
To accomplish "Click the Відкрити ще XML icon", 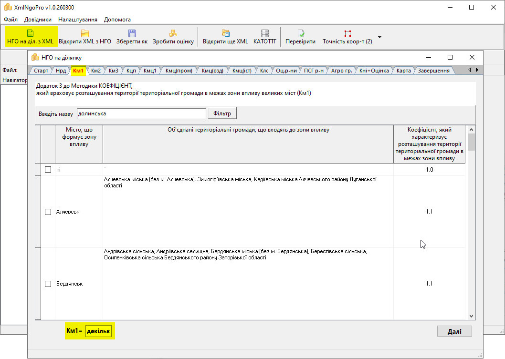I will (x=225, y=33).
